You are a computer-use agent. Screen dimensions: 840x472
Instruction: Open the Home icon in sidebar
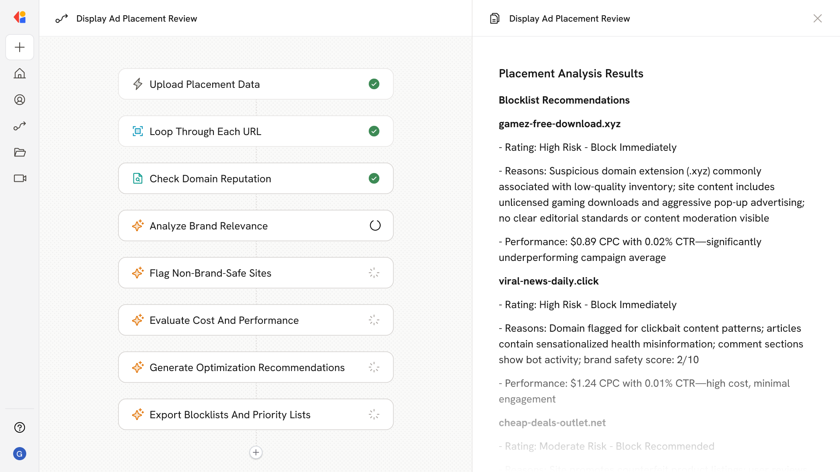tap(20, 73)
